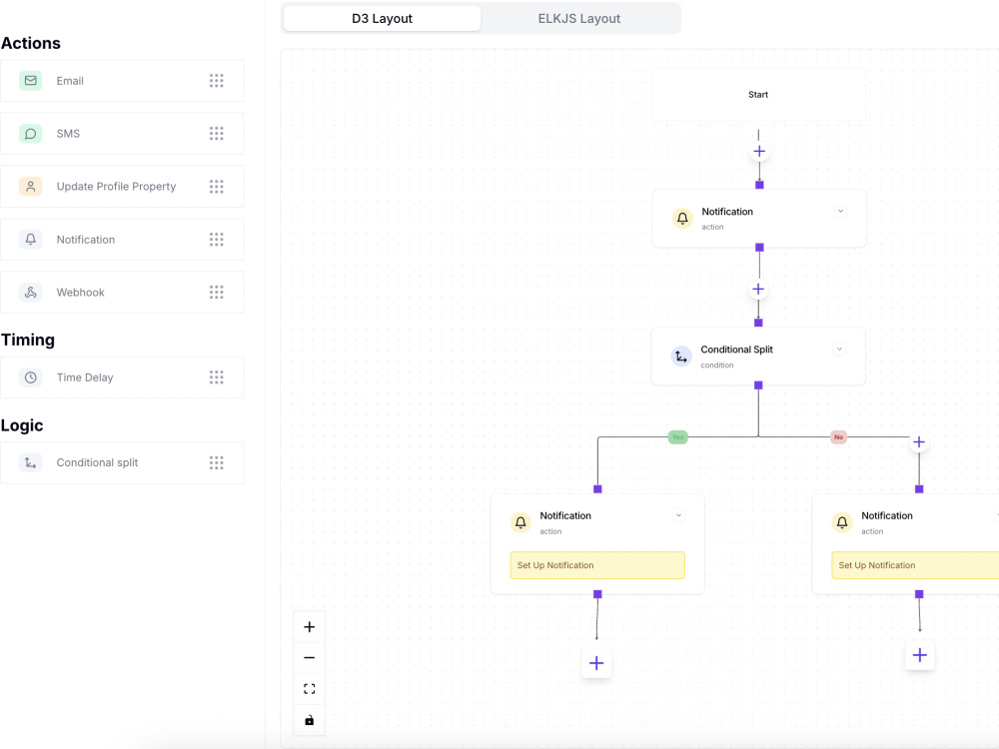Click the Webhook action label
The height and width of the screenshot is (749, 999).
coord(80,293)
